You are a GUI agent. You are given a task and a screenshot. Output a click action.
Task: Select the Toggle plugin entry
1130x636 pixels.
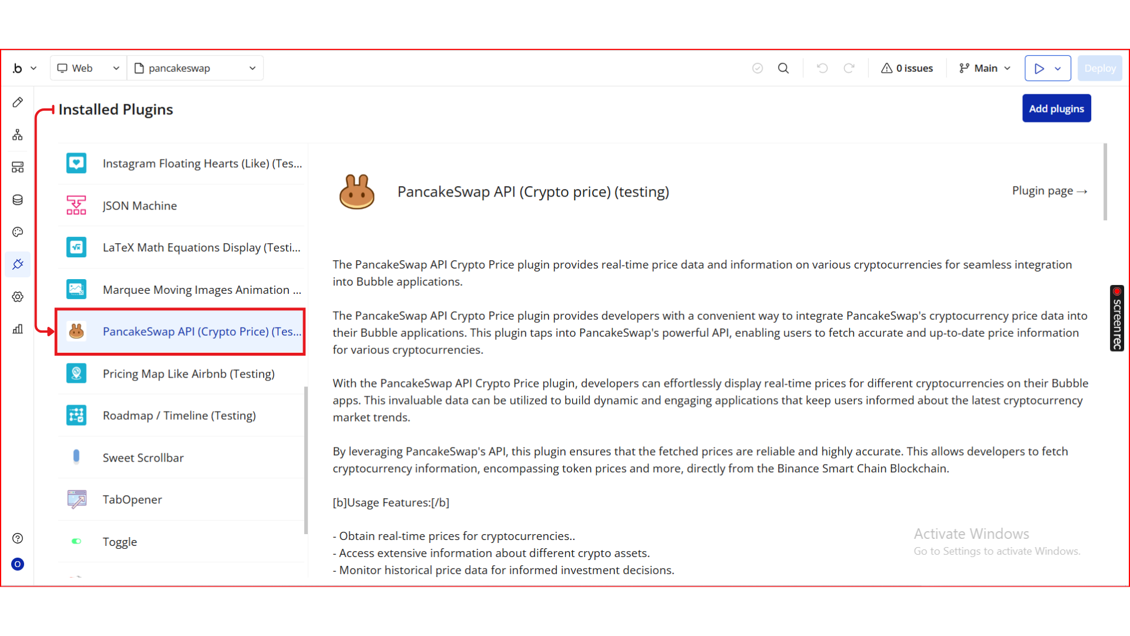pos(119,542)
